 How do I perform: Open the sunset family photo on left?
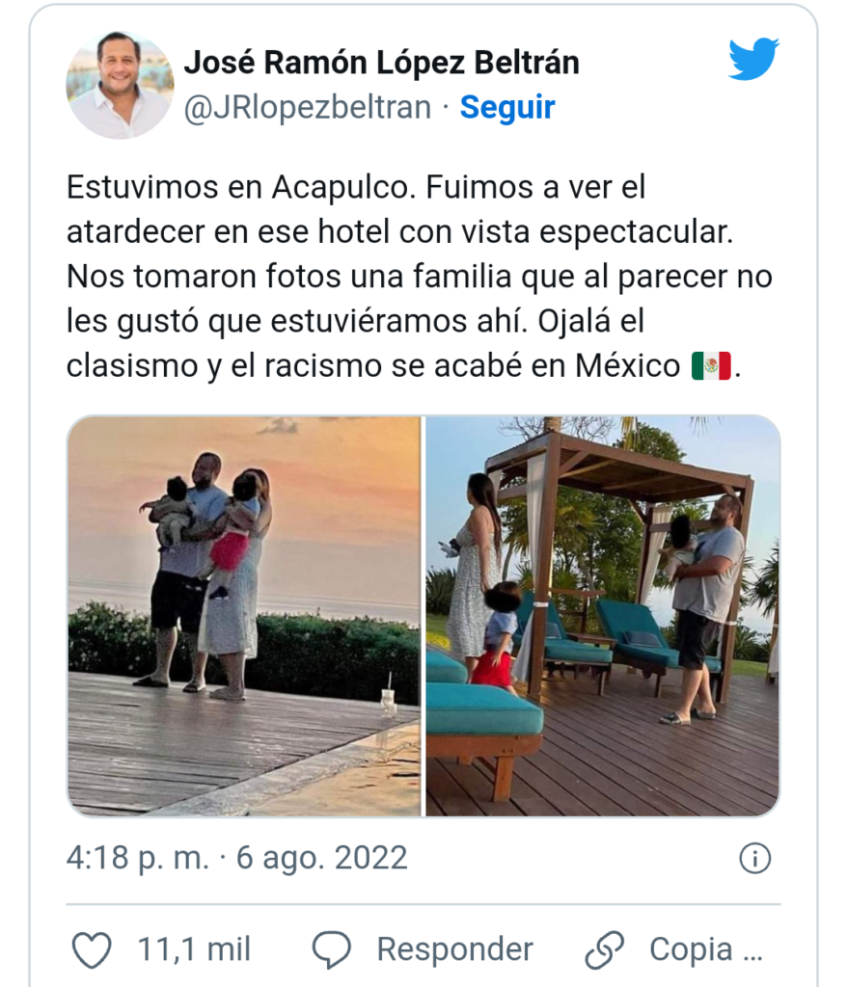244,616
